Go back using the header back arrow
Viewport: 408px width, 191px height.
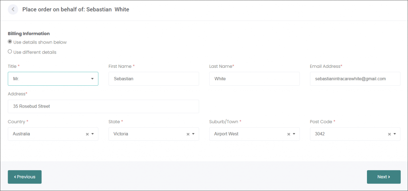point(13,10)
